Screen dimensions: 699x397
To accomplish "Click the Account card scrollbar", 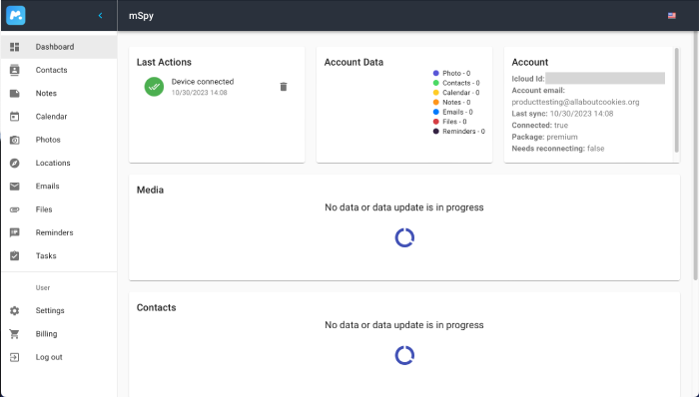I will tap(676, 100).
